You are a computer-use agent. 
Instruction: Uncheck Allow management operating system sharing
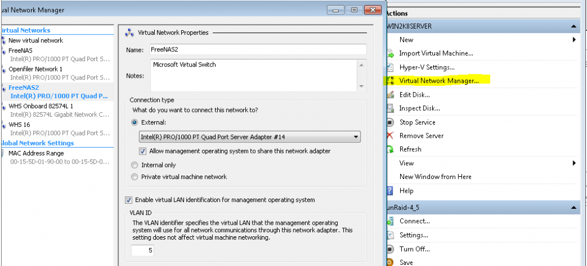143,151
